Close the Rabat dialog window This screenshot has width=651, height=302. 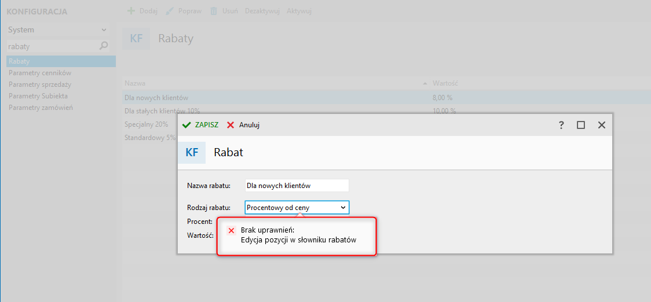point(602,125)
